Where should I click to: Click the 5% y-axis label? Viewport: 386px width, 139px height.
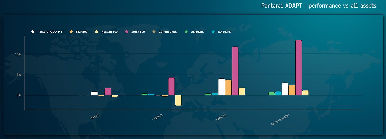19,75
